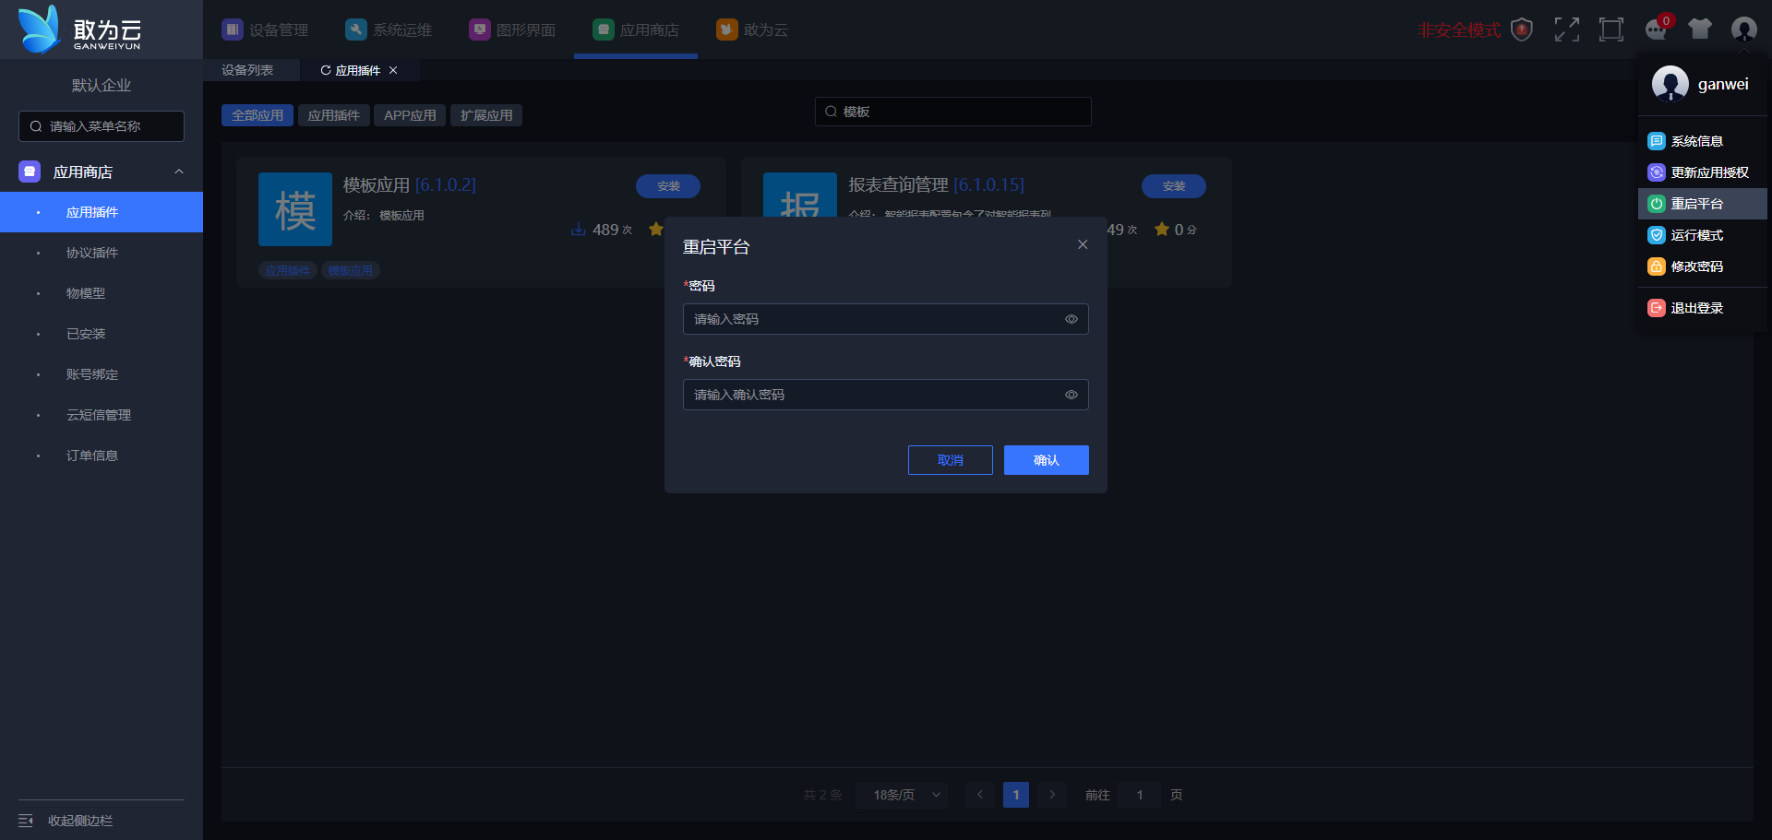Close the 重启平台 dialog
The image size is (1772, 840).
[x=1083, y=244]
